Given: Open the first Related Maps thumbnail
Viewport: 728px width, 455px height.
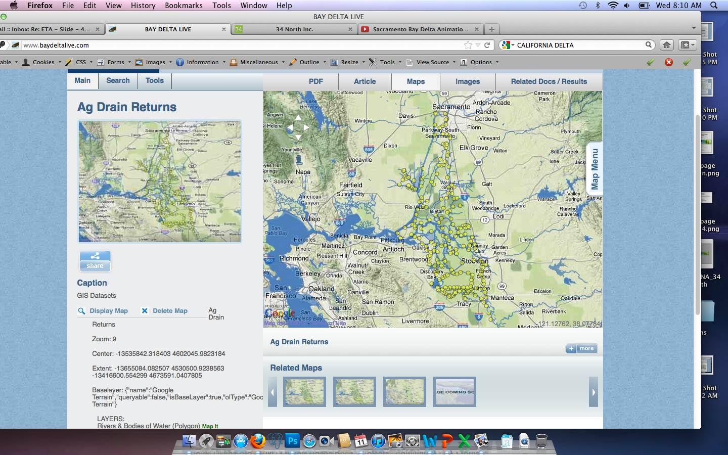Looking at the screenshot, I should (305, 391).
